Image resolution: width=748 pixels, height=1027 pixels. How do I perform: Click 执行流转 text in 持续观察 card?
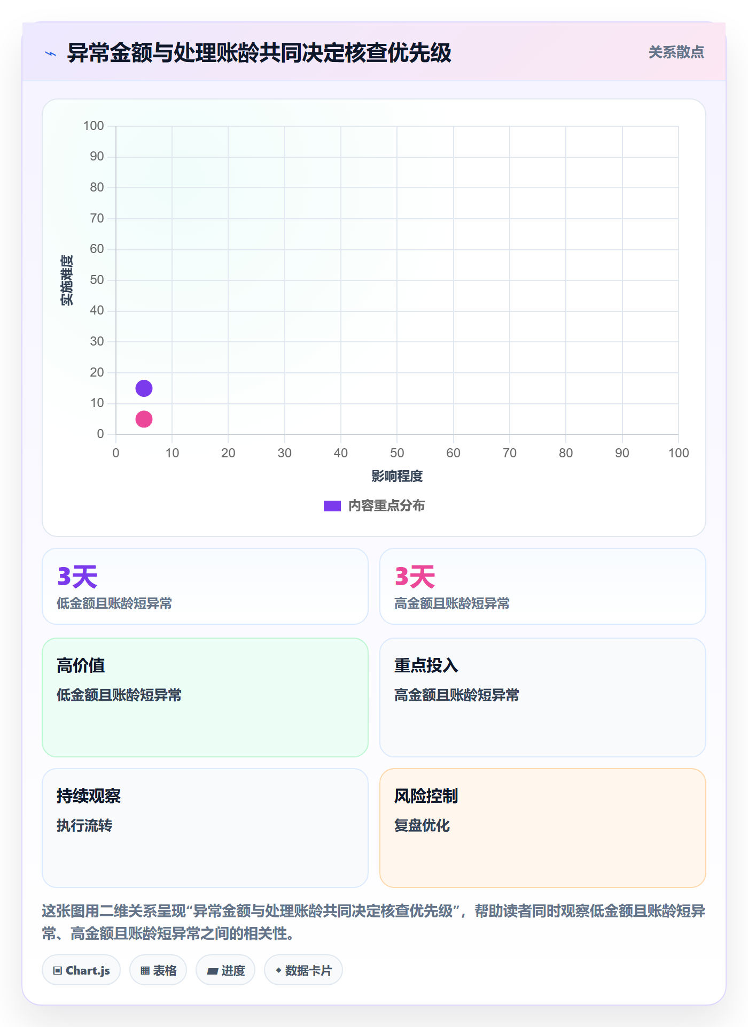click(x=84, y=825)
